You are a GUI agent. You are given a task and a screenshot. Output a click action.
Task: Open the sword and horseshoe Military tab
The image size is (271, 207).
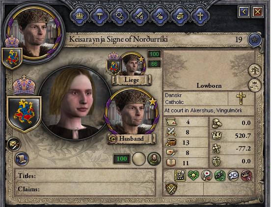click(139, 16)
